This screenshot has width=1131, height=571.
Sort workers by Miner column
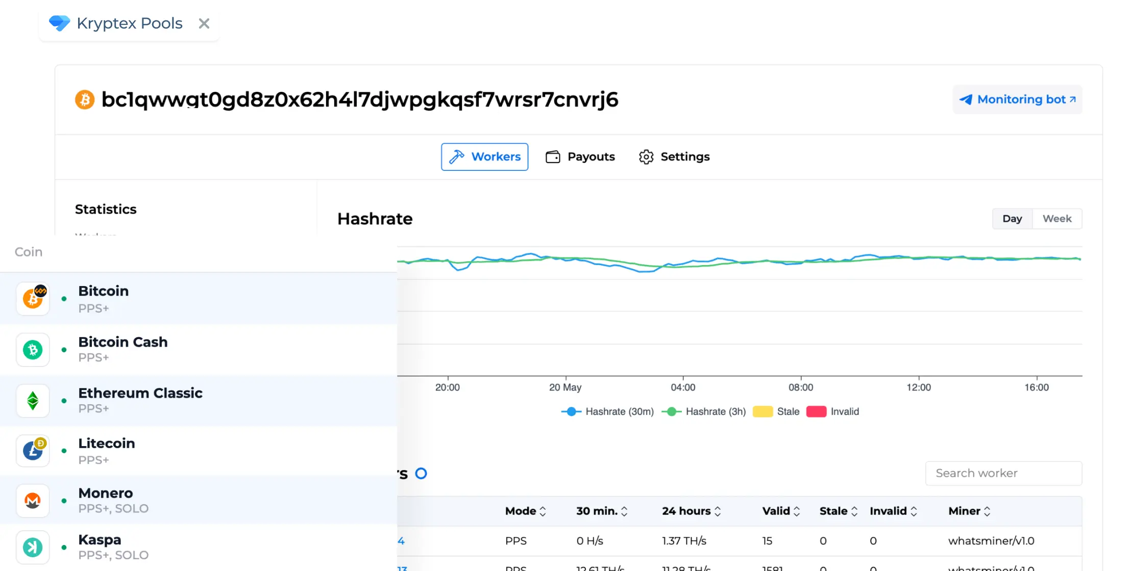click(970, 511)
